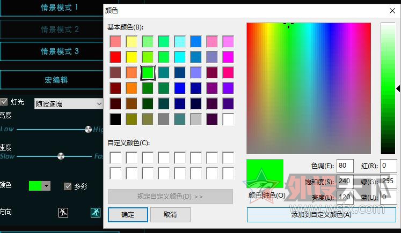Pick the medium gray basic color swatch
401x233 pixels.
[164, 119]
